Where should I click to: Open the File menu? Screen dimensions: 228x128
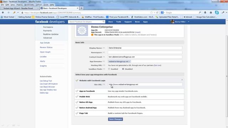tap(2, 5)
